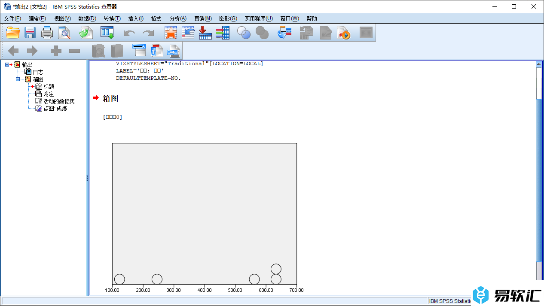544x306 pixels.
Task: Select the blue overlapping circles icon
Action: [244, 33]
